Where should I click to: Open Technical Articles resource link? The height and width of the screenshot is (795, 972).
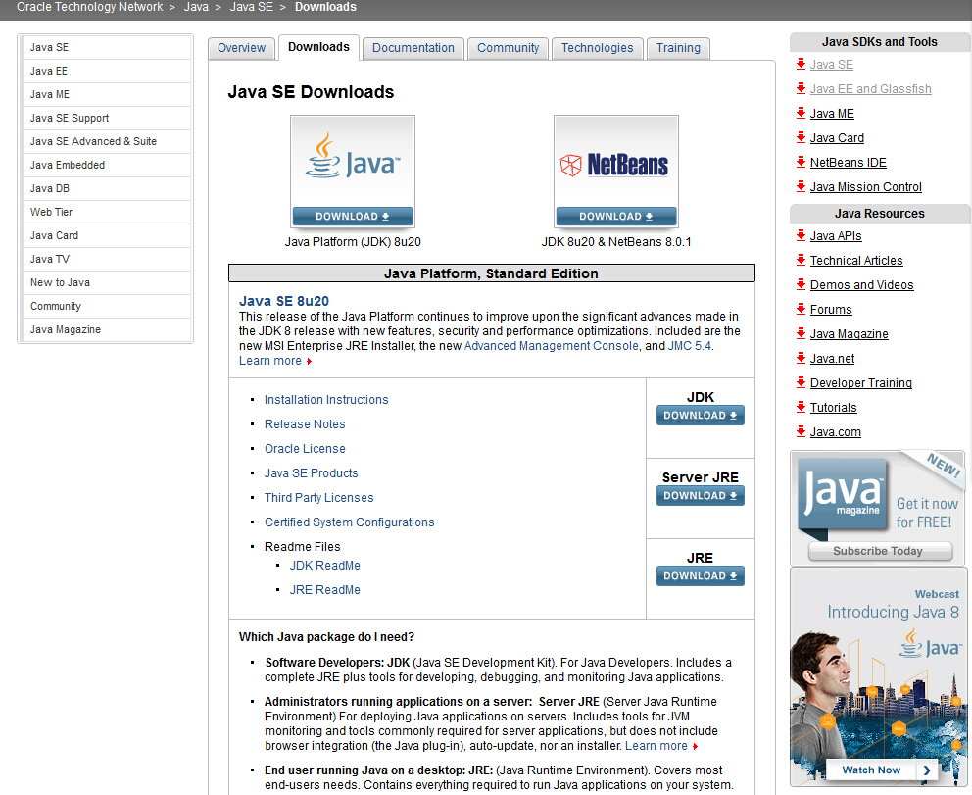point(856,261)
